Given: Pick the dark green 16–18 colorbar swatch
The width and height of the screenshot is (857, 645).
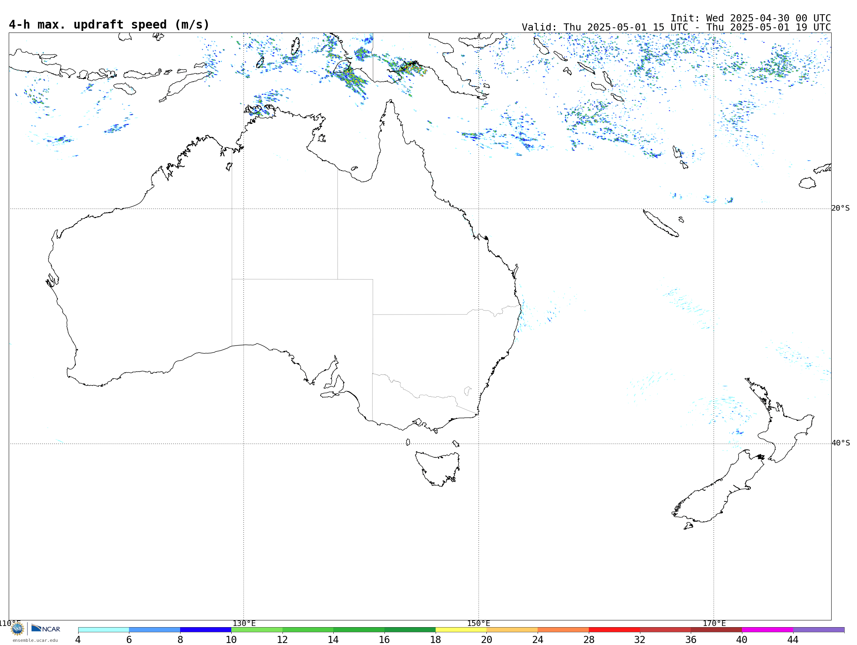Looking at the screenshot, I should tap(410, 630).
